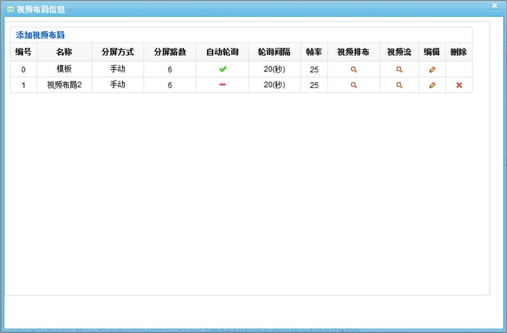507x333 pixels.
Task: Toggle red dash 自动轮询 for 视频布局2
Action: (x=222, y=85)
